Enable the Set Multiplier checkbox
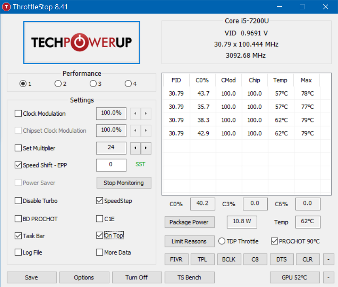 coord(18,148)
